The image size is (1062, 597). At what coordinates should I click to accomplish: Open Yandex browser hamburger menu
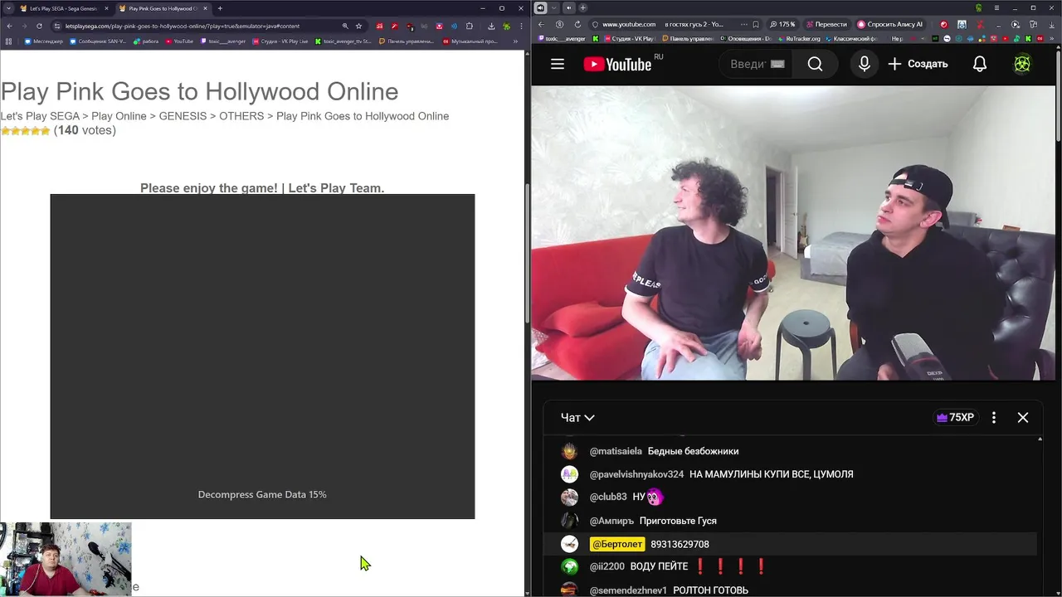click(x=996, y=7)
